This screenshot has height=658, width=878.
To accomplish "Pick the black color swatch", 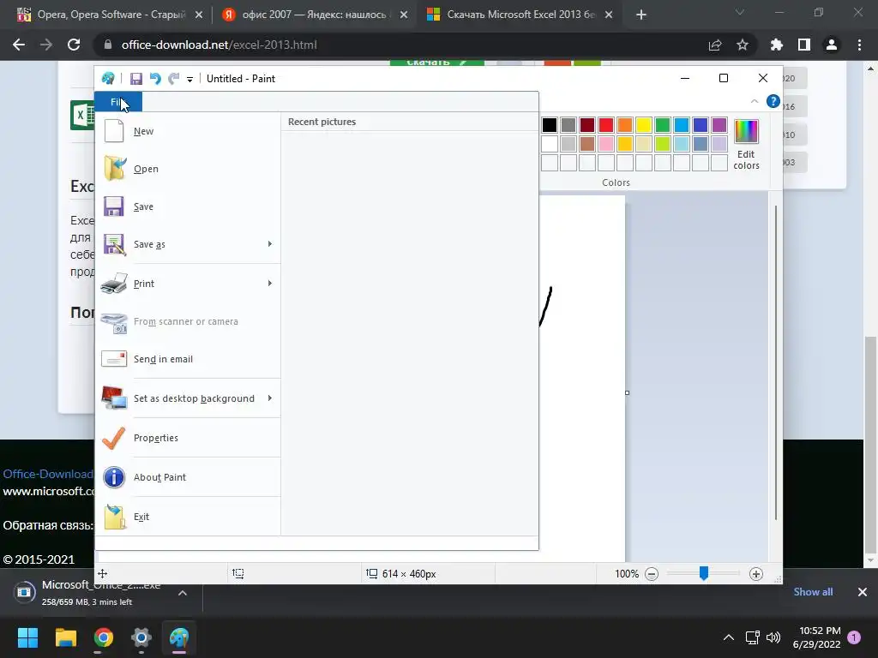I will point(550,125).
